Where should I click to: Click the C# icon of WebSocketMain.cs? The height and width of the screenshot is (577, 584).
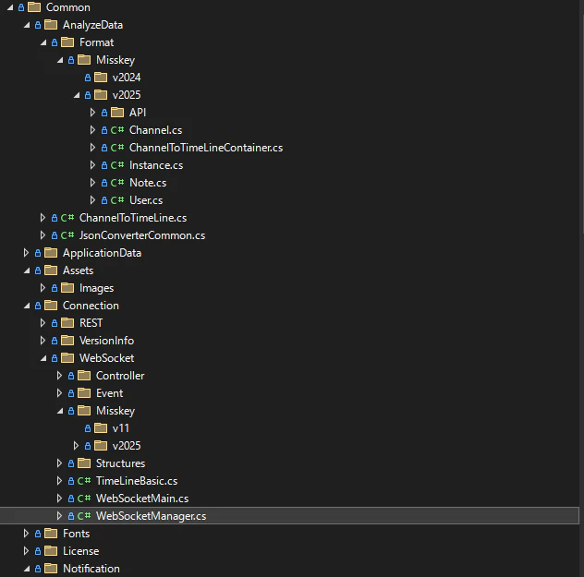(84, 499)
